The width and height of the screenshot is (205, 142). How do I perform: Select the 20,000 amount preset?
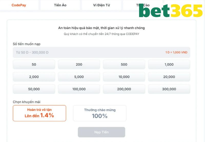click(x=169, y=77)
